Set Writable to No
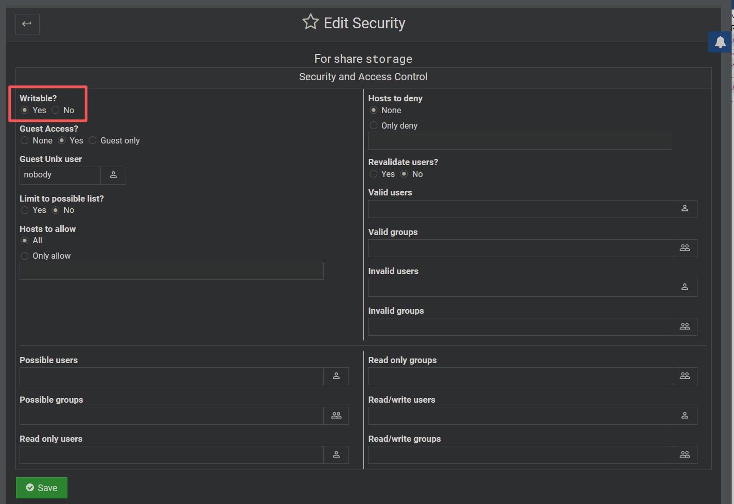This screenshot has width=734, height=504. tap(56, 110)
